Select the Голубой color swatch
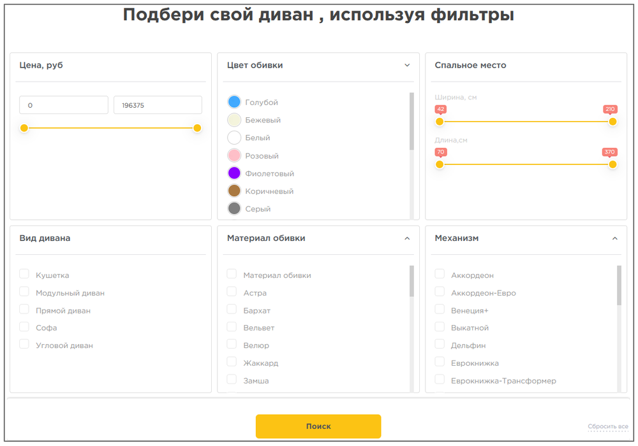Viewport: 638px width, 446px height. click(234, 101)
